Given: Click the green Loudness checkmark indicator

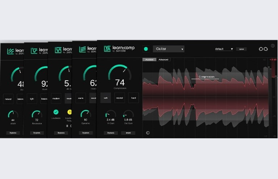Looking at the screenshot, I should pos(56,112).
